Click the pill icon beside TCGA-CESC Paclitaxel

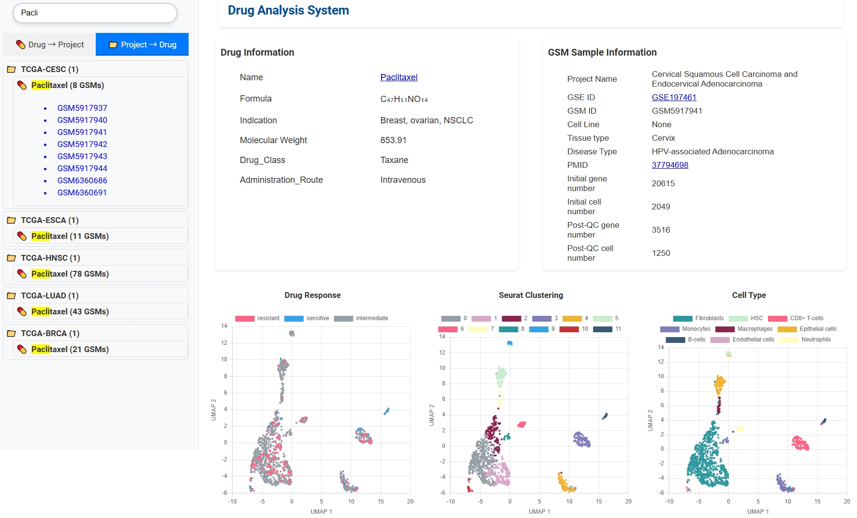pos(22,86)
